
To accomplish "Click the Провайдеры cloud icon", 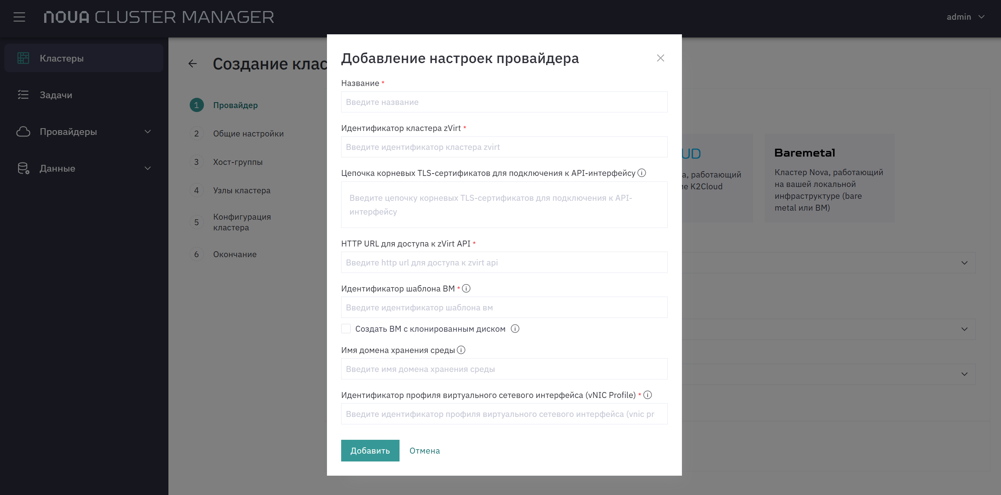I will click(x=23, y=132).
